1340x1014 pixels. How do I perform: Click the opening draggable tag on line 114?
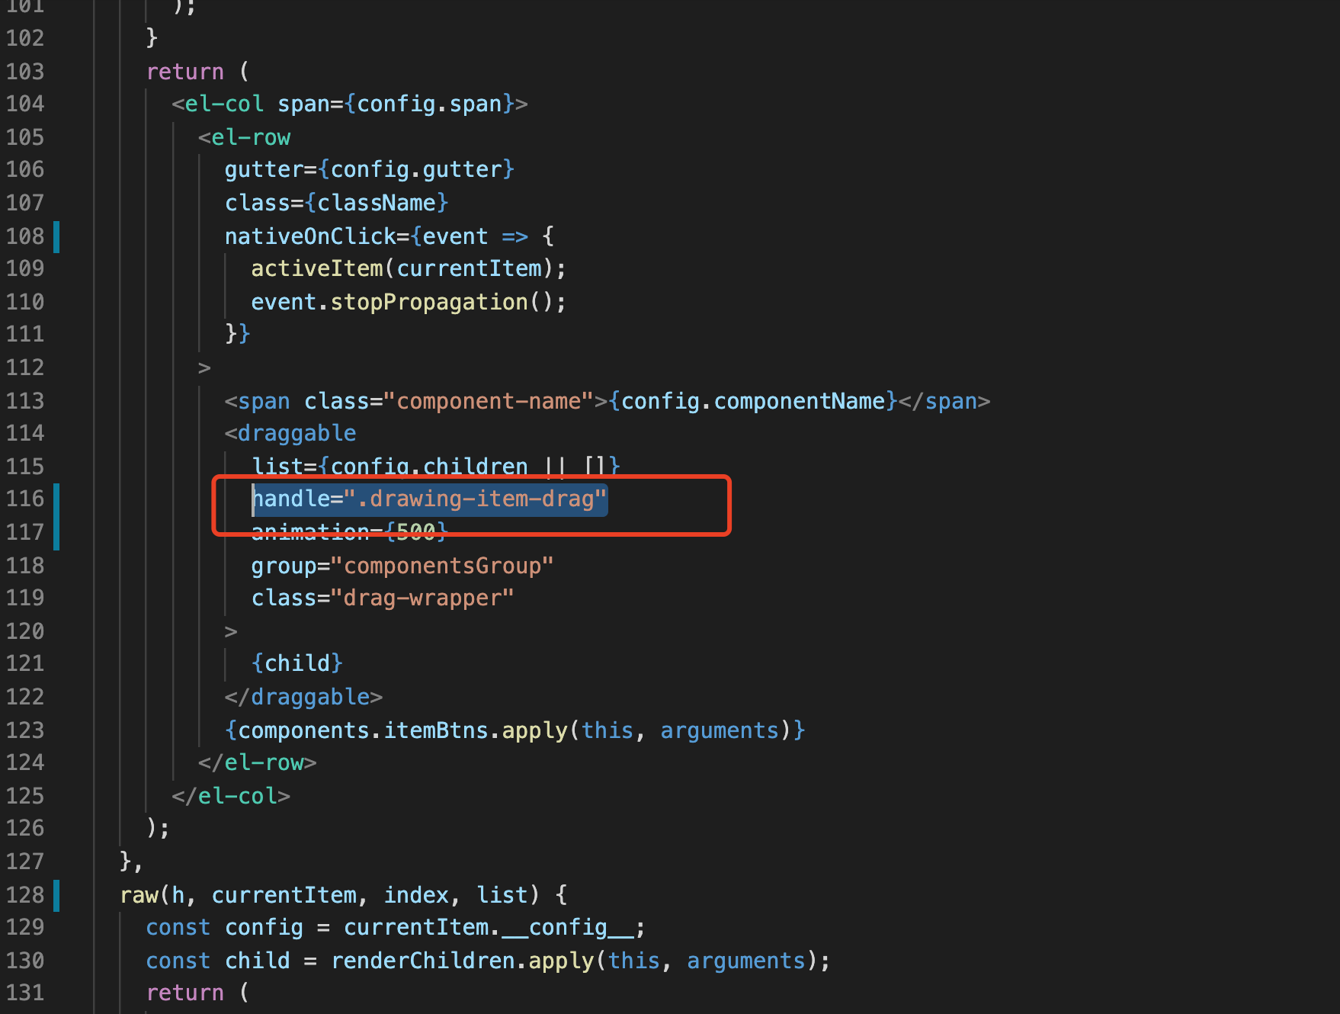pos(290,433)
